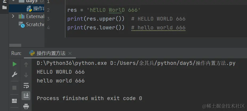Viewport: 247px width, 111px height.
Task: Click the Stop square button
Action: click(x=14, y=88)
